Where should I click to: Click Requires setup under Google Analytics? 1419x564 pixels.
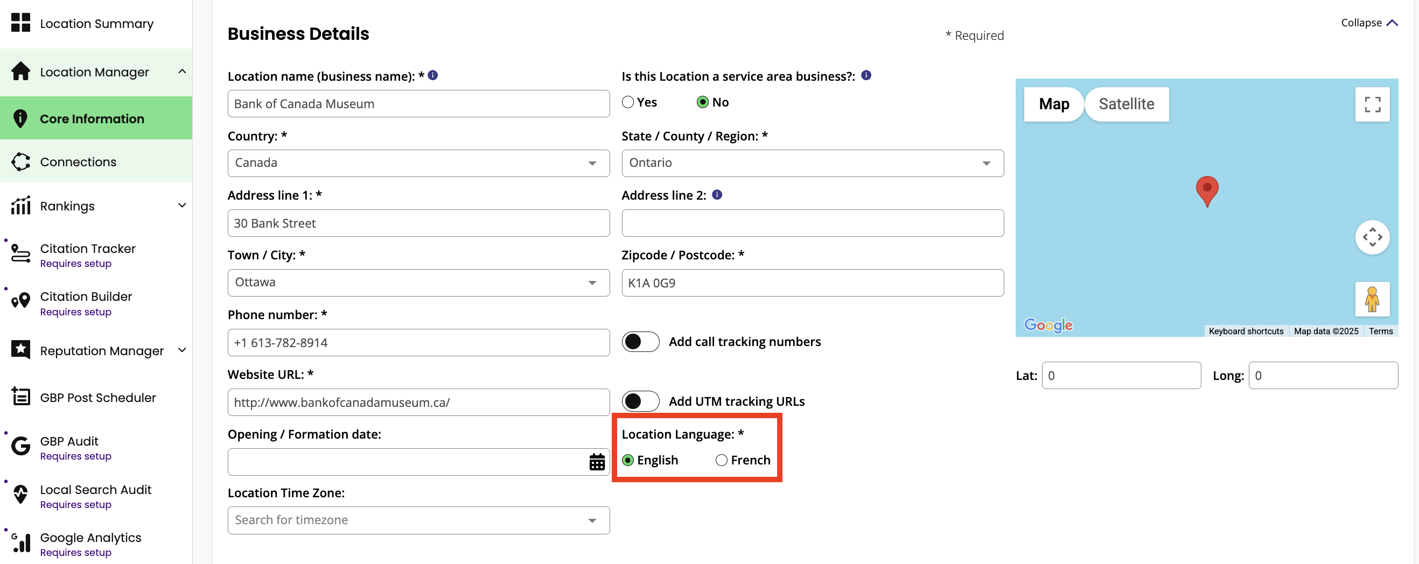[x=75, y=553]
